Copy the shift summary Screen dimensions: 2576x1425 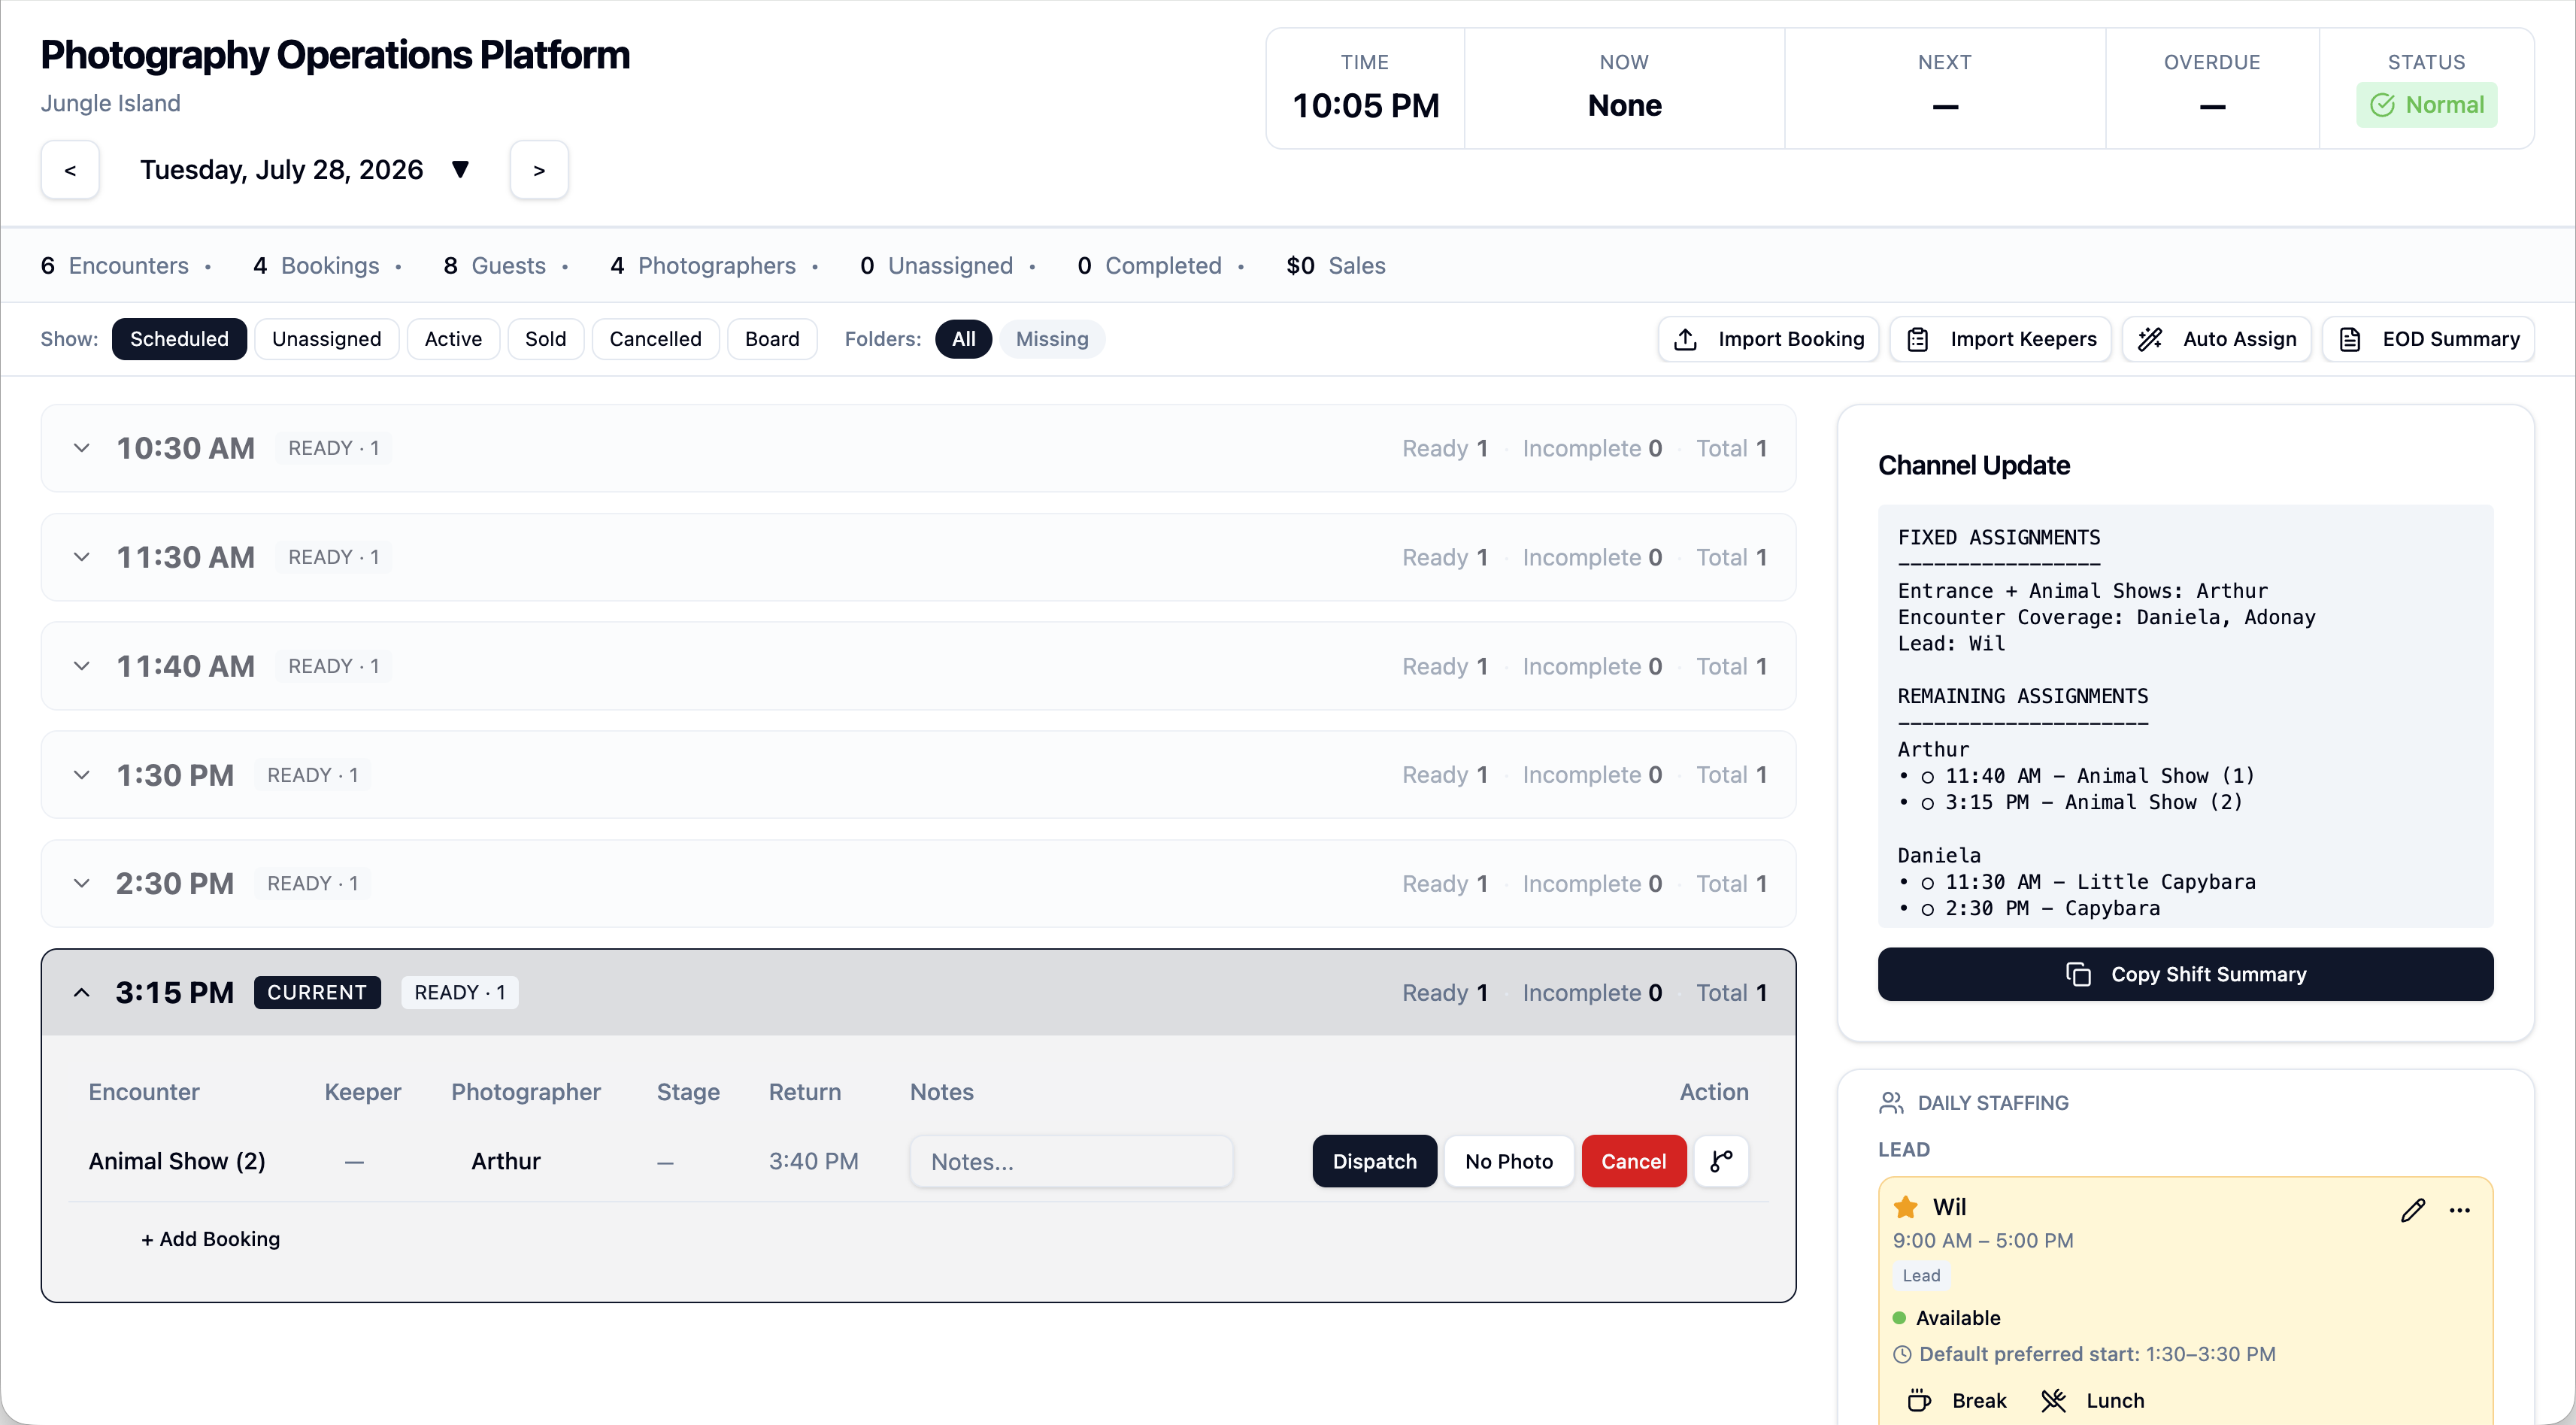2185,974
